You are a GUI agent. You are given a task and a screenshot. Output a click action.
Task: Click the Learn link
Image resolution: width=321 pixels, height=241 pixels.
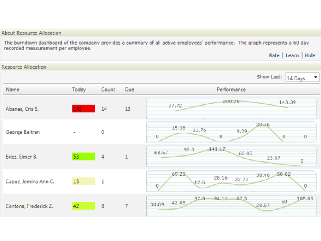pyautogui.click(x=292, y=55)
